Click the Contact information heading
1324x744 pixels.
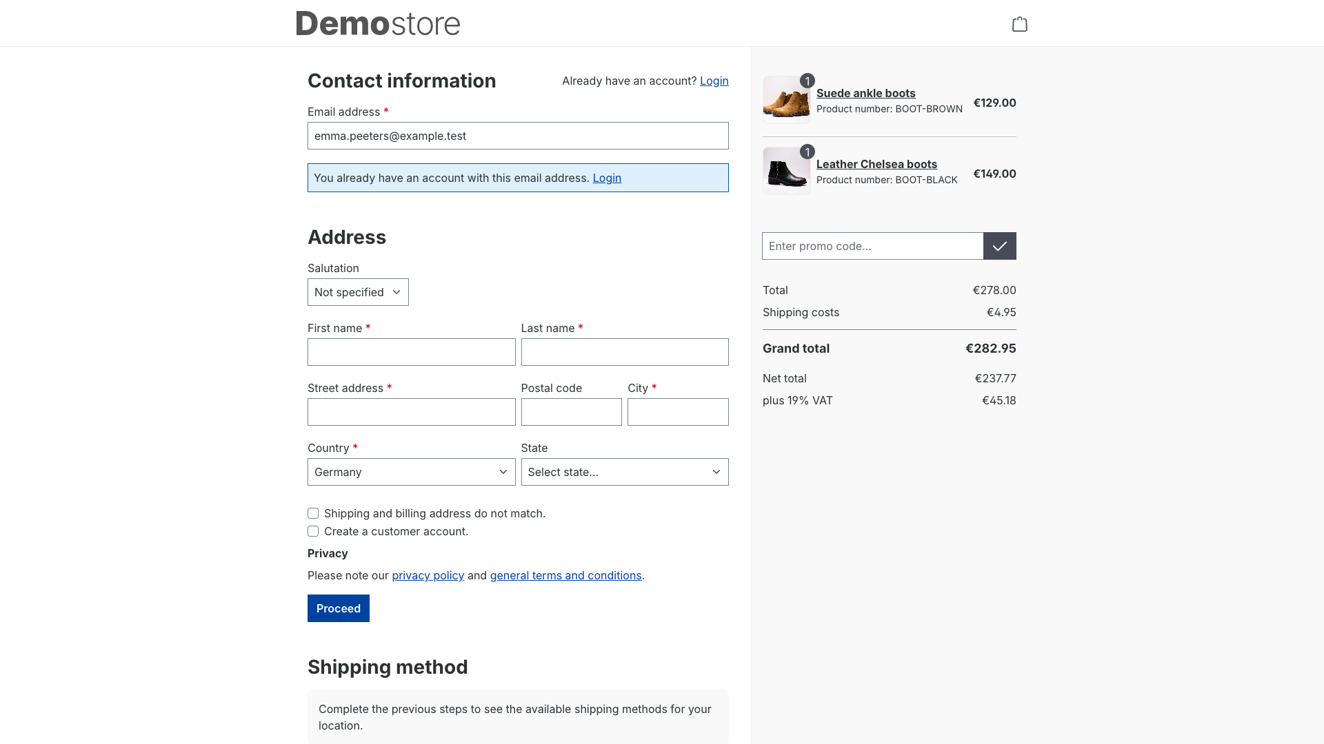pos(401,81)
